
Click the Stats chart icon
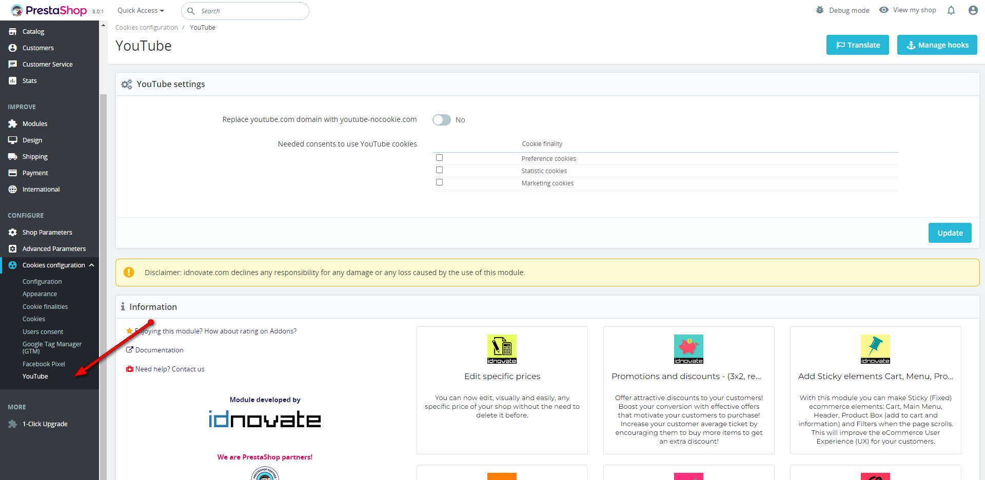(x=13, y=81)
